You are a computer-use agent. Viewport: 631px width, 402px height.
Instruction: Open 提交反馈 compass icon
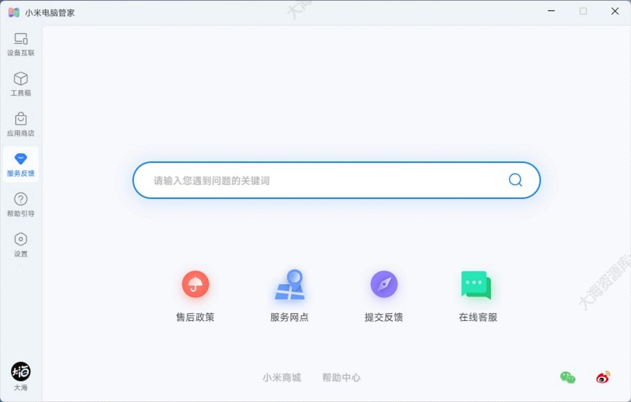384,284
